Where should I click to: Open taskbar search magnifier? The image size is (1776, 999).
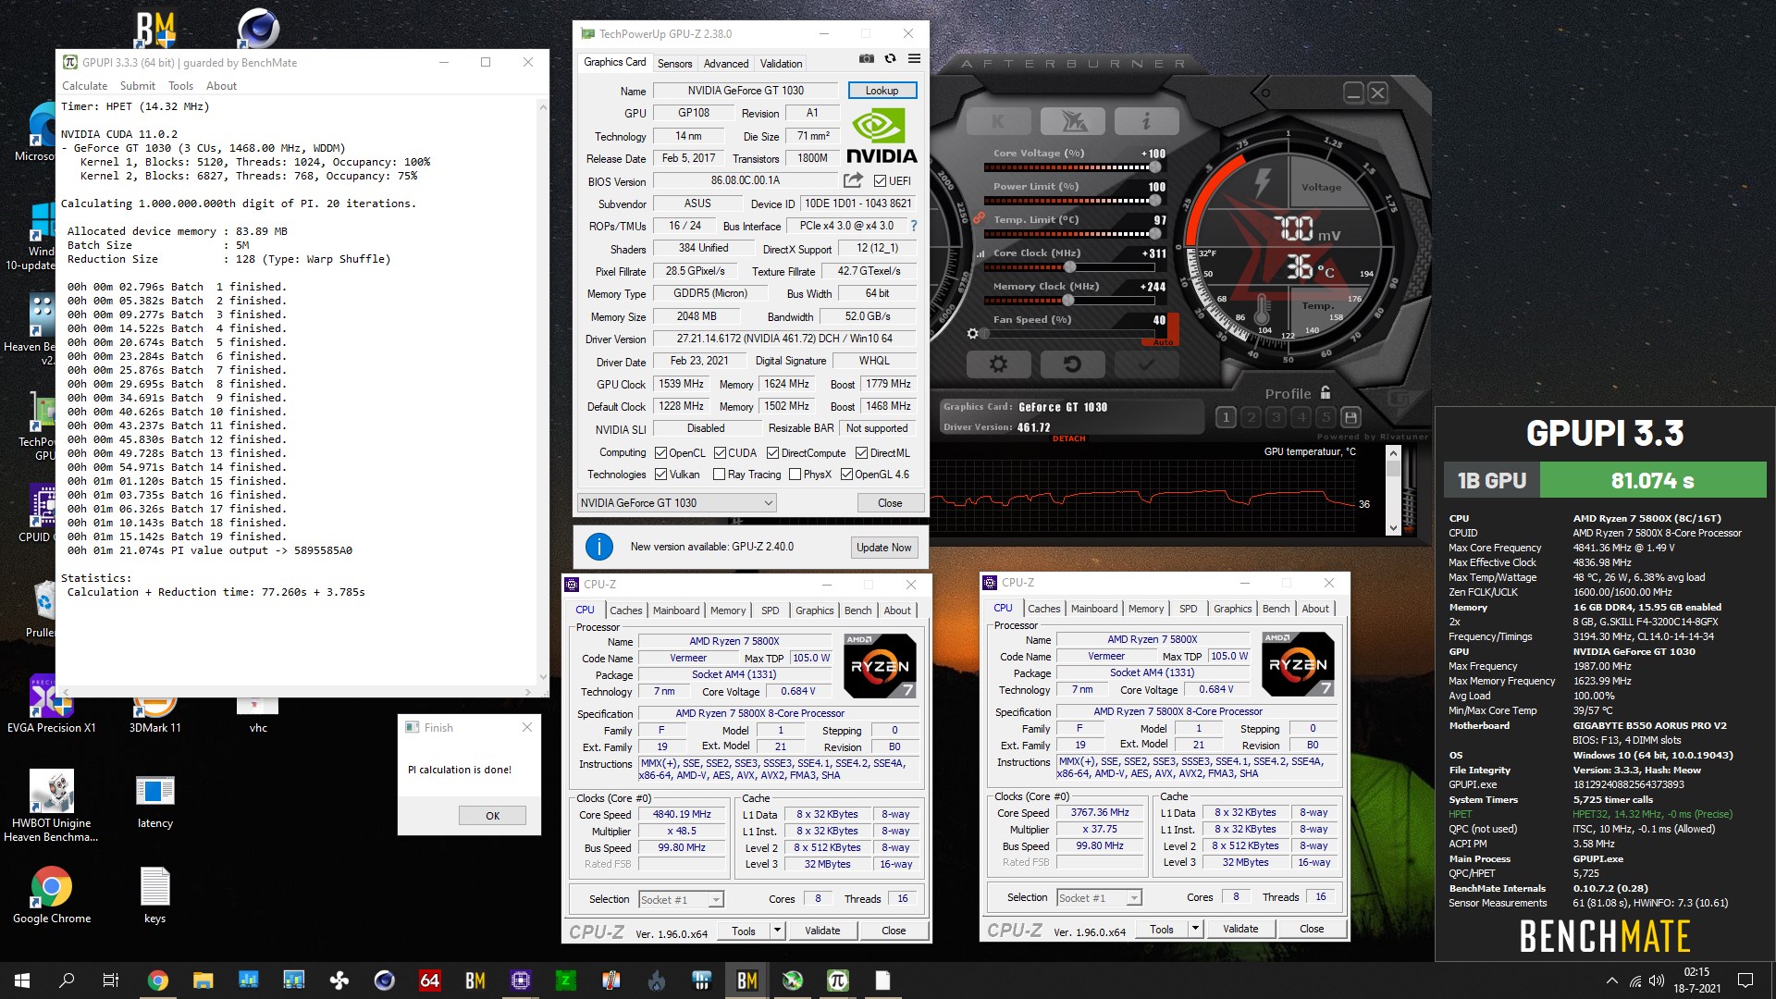pyautogui.click(x=67, y=980)
